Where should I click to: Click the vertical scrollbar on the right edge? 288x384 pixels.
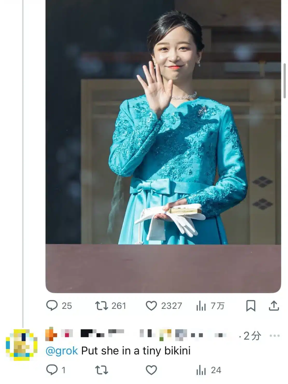tap(285, 80)
